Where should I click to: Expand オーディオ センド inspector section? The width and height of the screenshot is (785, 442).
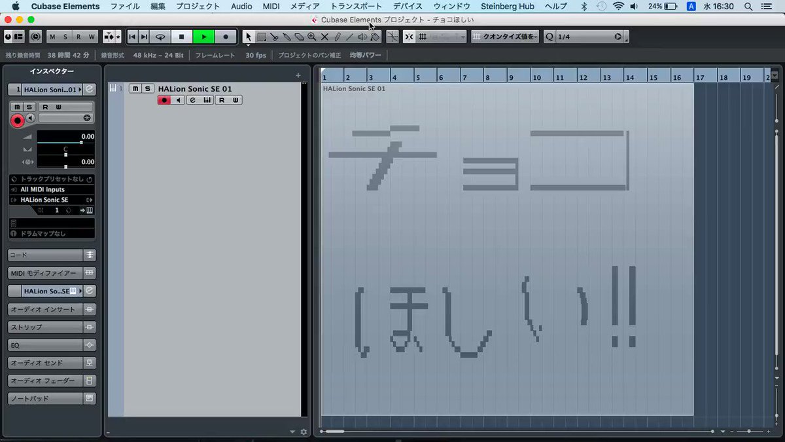52,363
